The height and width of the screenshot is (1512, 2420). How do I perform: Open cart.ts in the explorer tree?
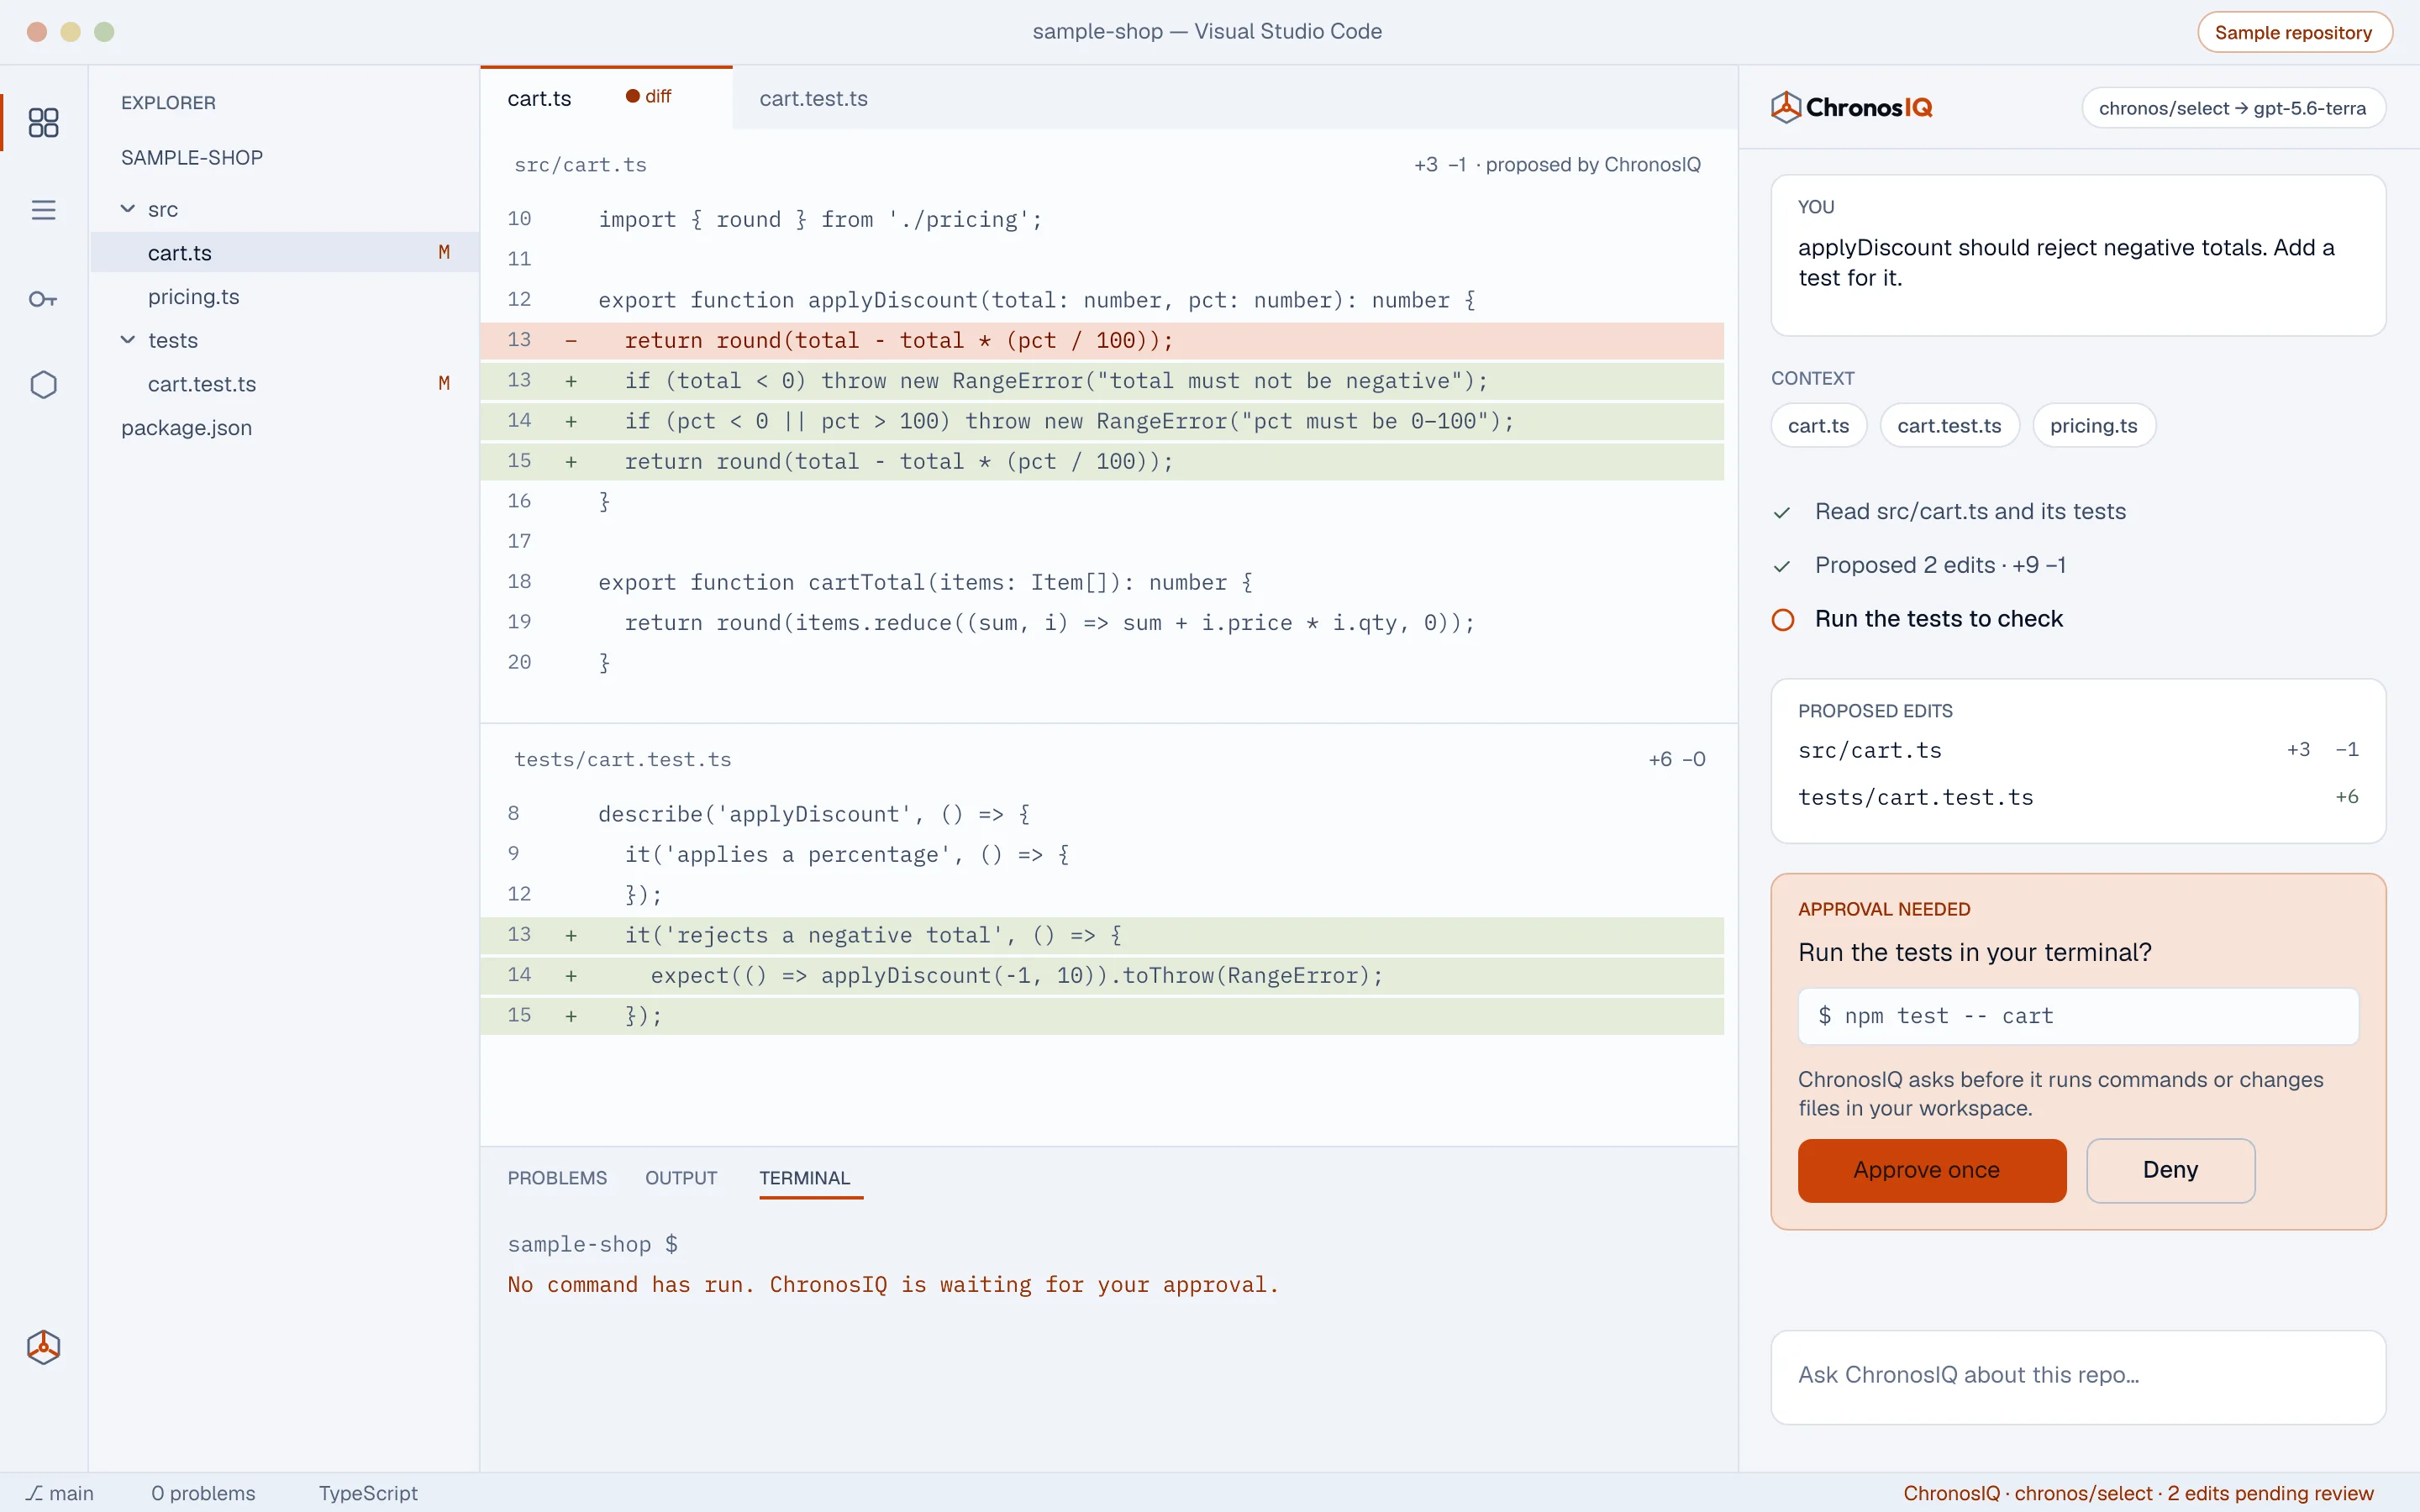coord(285,253)
